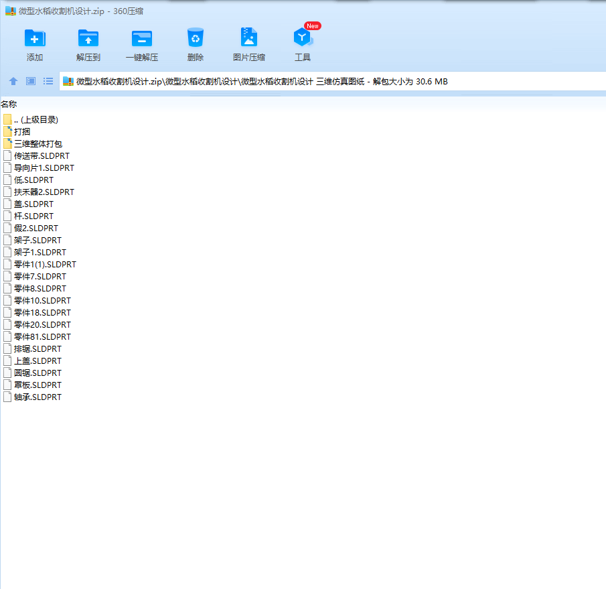Image resolution: width=606 pixels, height=589 pixels.
Task: Choose 一键解压 (one-click extract) icon
Action: [x=142, y=38]
